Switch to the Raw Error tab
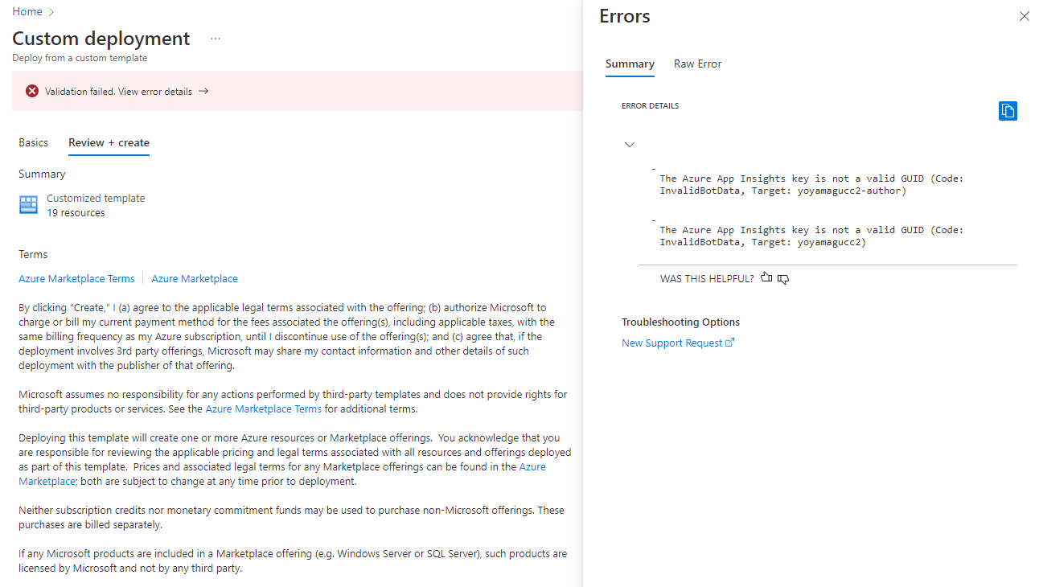The height and width of the screenshot is (587, 1039). tap(697, 64)
